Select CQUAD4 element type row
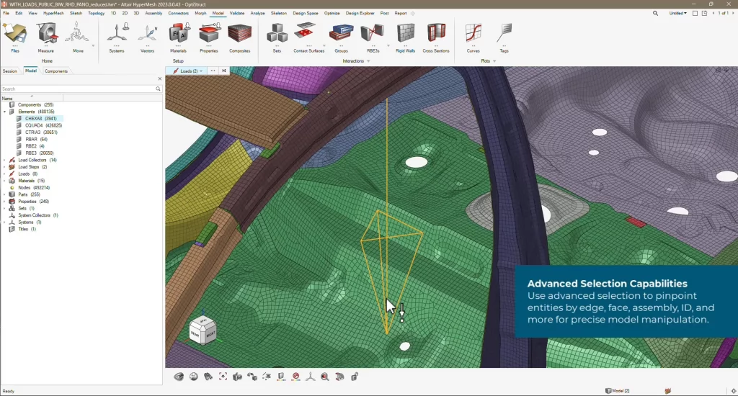Viewport: 738px width, 396px height. coord(43,125)
